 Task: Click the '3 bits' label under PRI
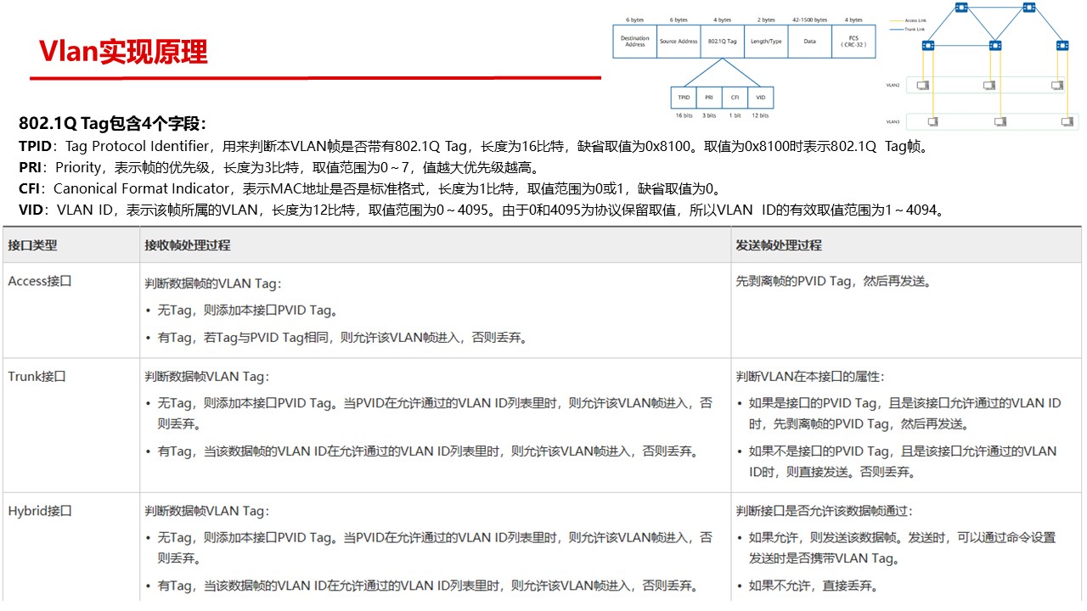click(709, 115)
